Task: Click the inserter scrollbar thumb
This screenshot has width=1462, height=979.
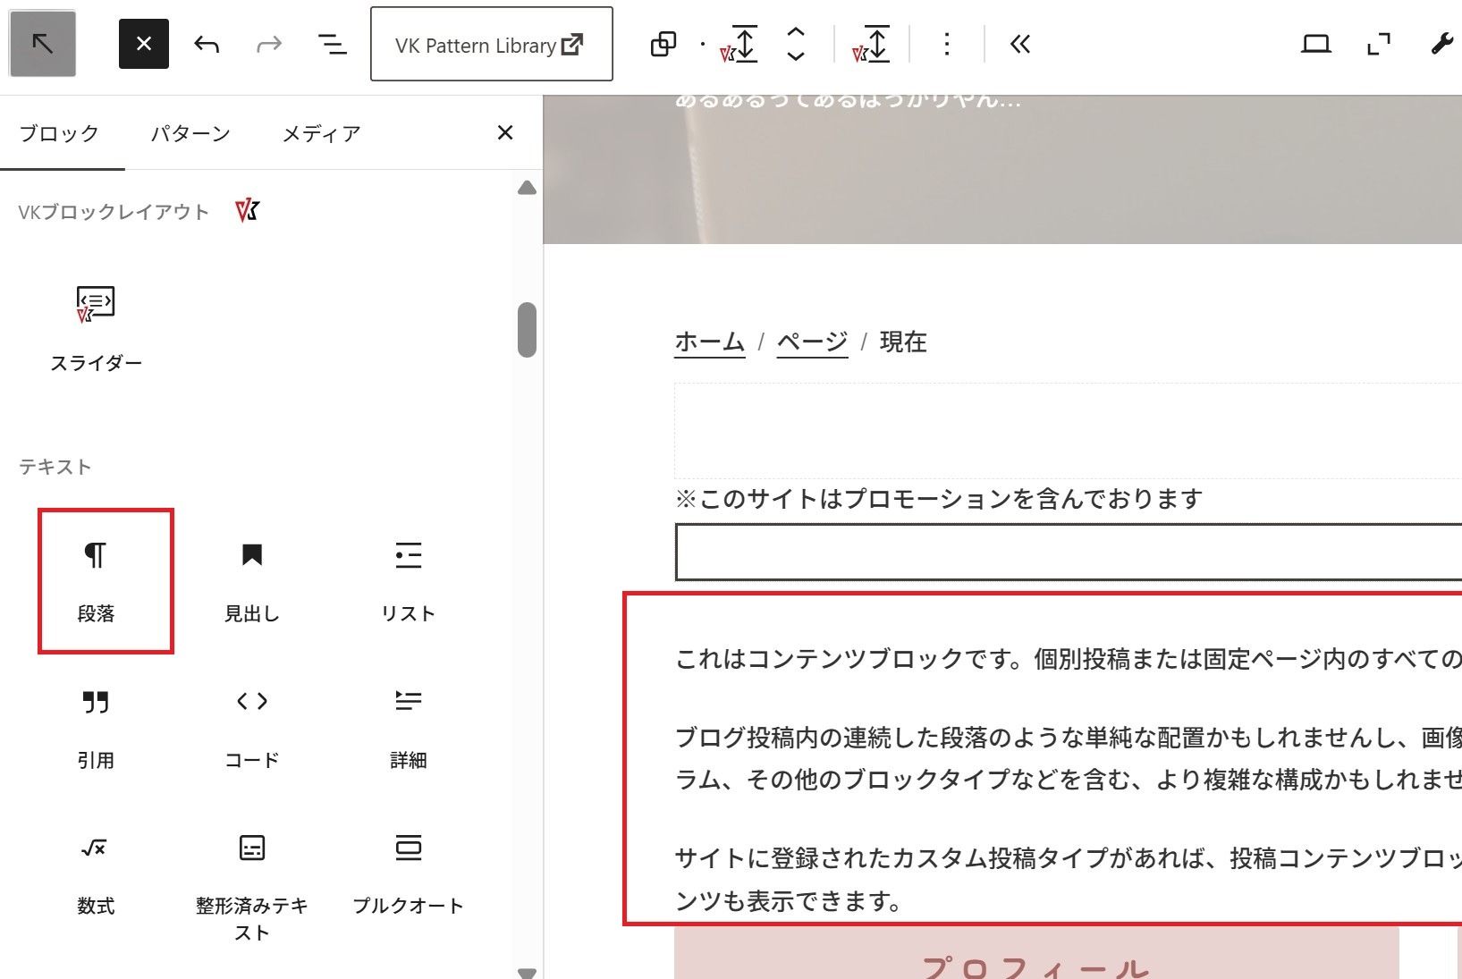Action: [x=528, y=330]
